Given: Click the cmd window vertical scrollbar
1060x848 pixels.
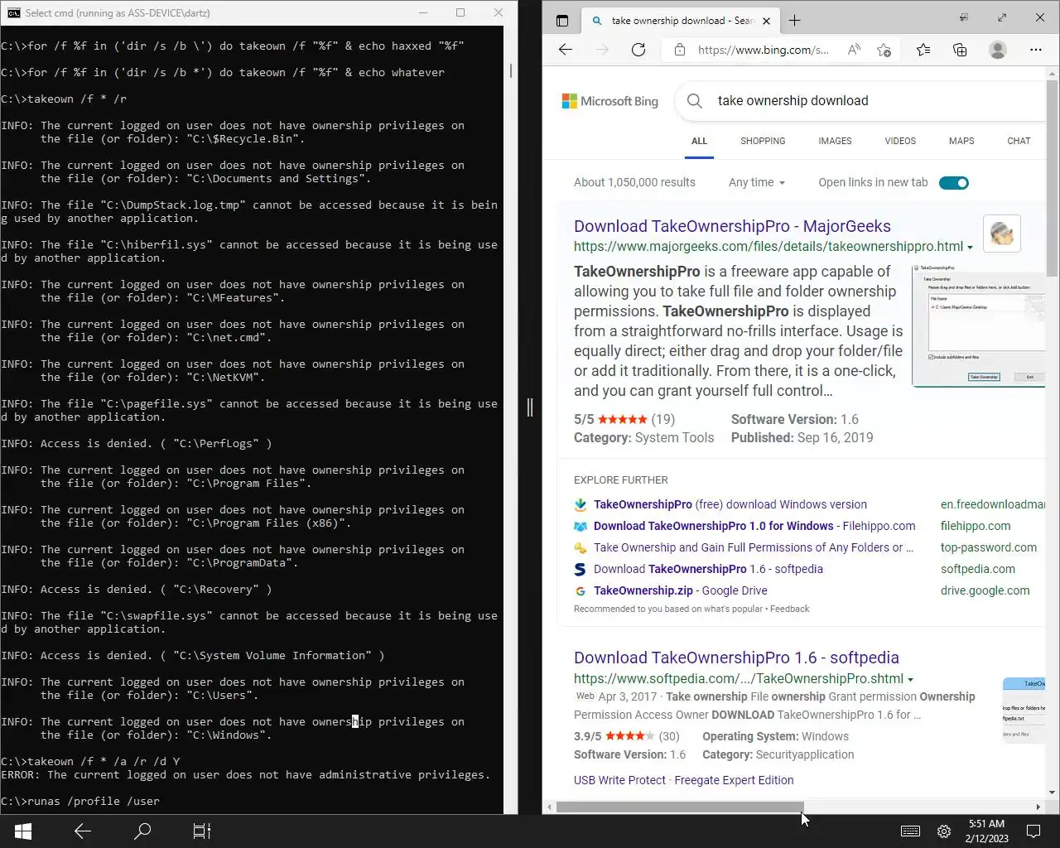Looking at the screenshot, I should click(511, 71).
